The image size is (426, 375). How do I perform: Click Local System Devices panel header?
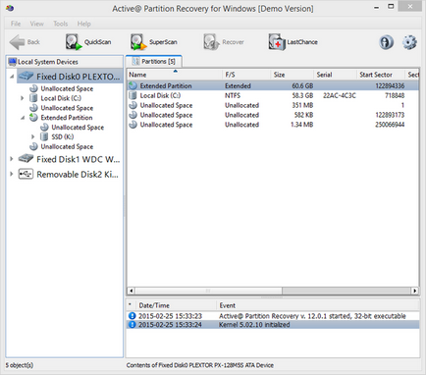[x=65, y=62]
